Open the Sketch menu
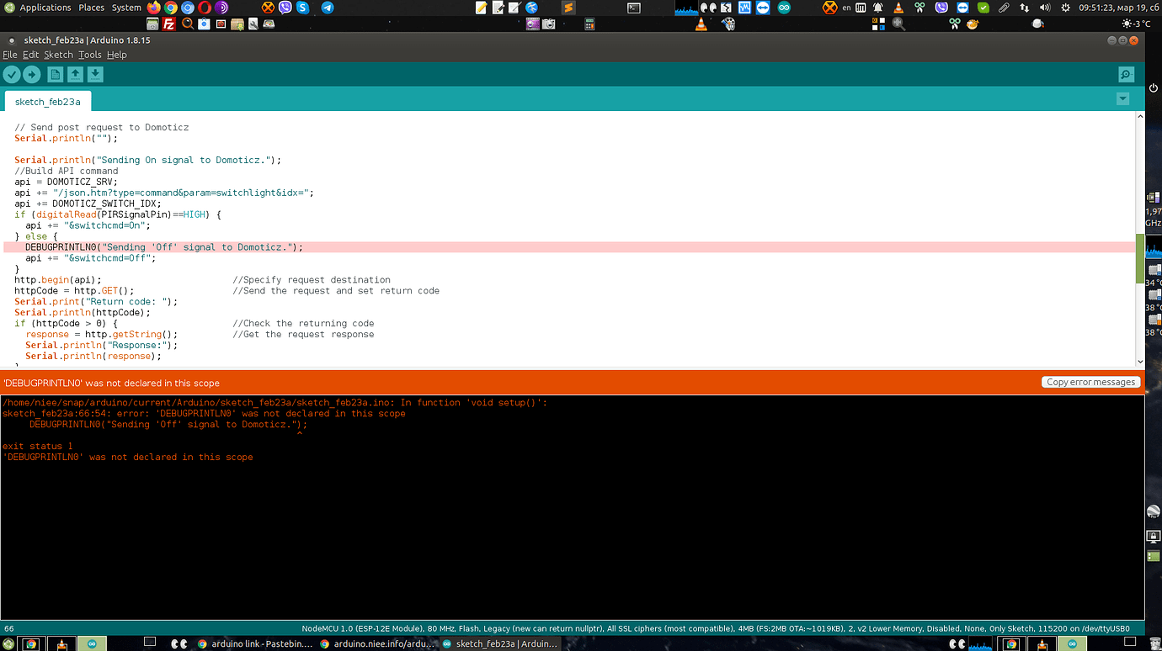Image resolution: width=1162 pixels, height=651 pixels. 58,55
